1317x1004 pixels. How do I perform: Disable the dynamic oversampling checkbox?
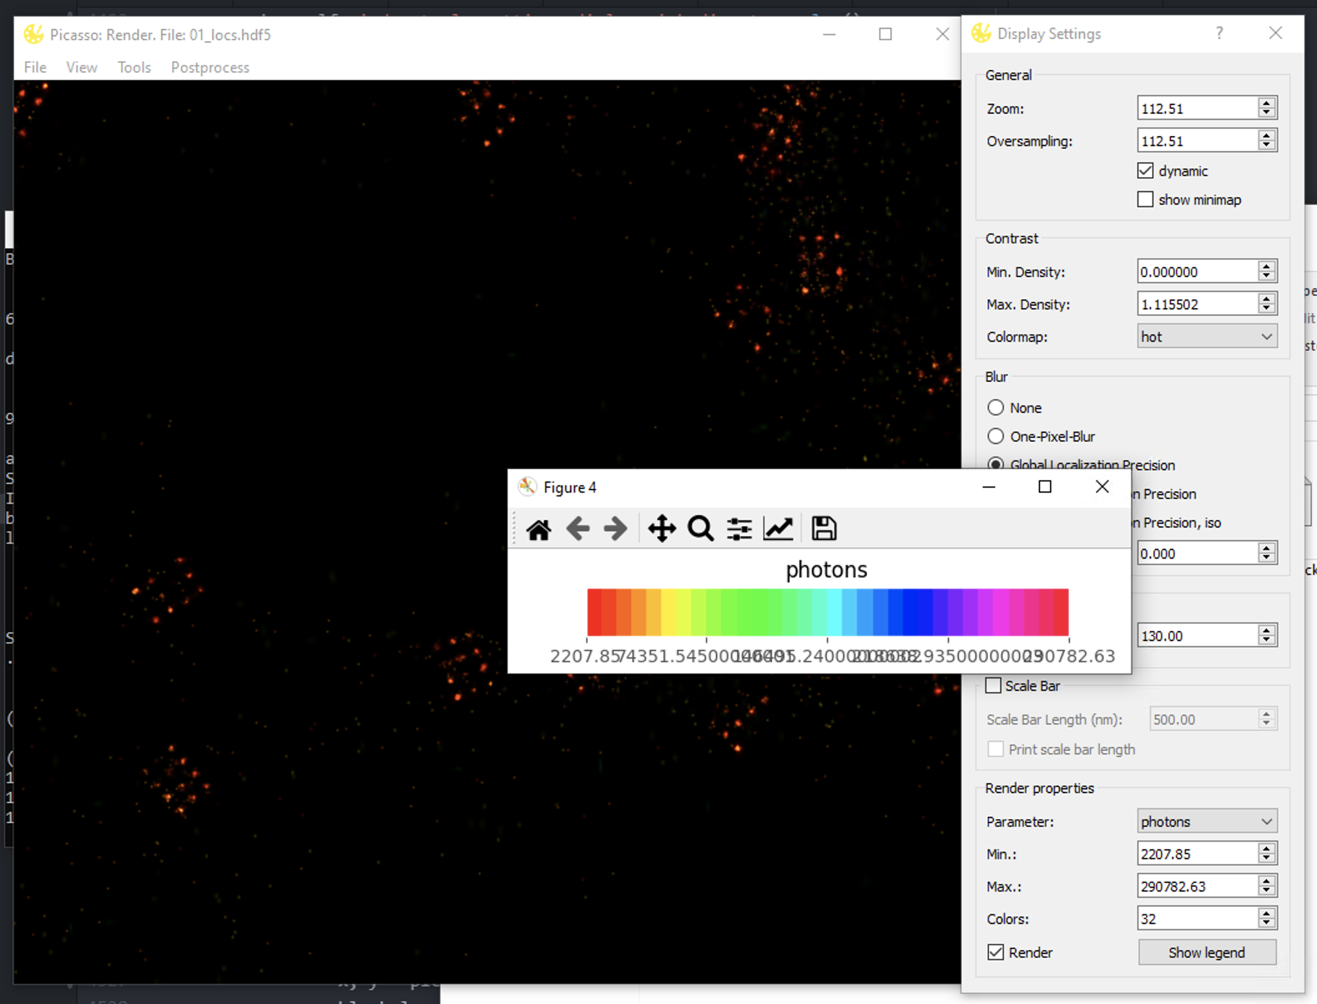coord(1145,170)
